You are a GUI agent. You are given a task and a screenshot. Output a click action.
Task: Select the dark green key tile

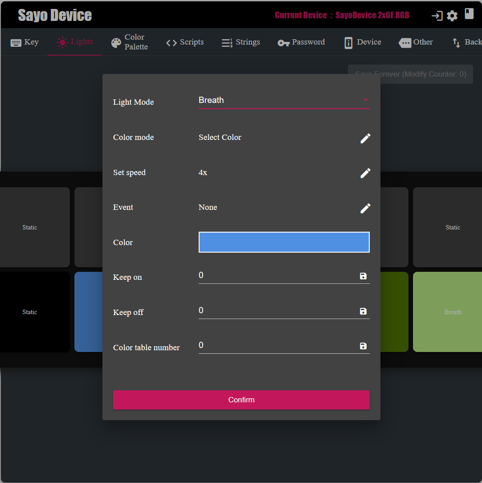click(394, 312)
